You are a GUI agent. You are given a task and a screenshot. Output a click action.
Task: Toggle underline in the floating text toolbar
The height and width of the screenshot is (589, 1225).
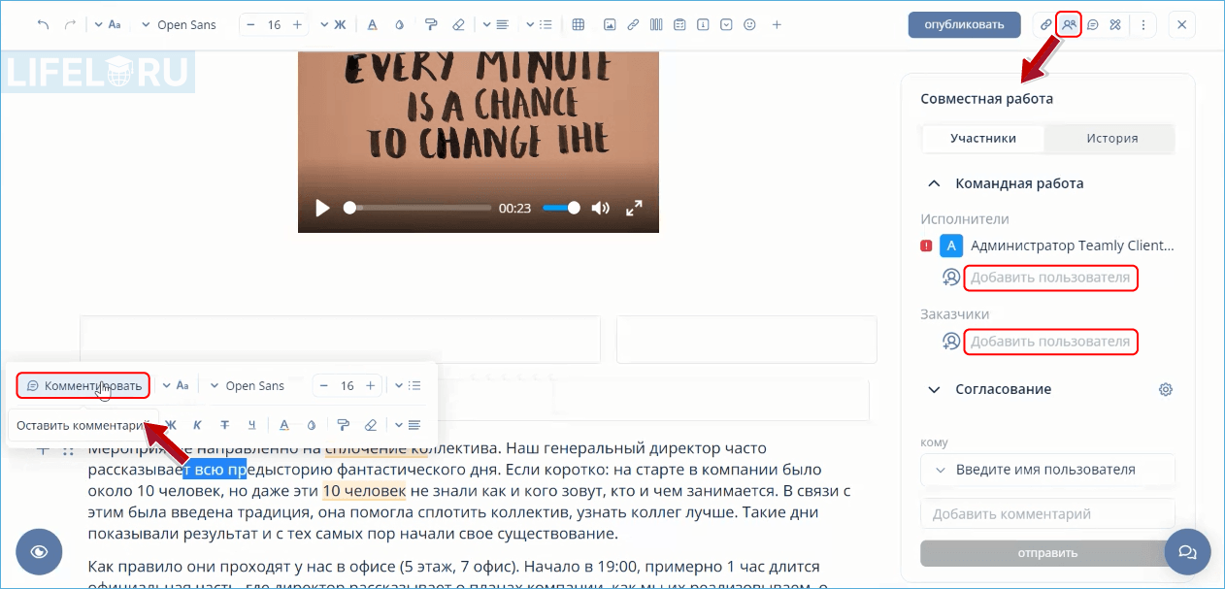click(x=251, y=425)
